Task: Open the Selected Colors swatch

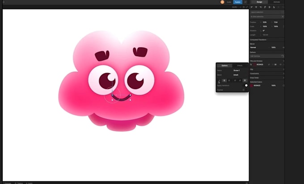Action: tap(252, 86)
